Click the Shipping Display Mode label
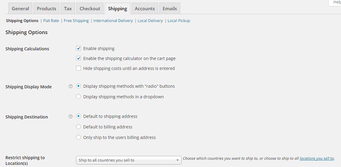 click(29, 87)
